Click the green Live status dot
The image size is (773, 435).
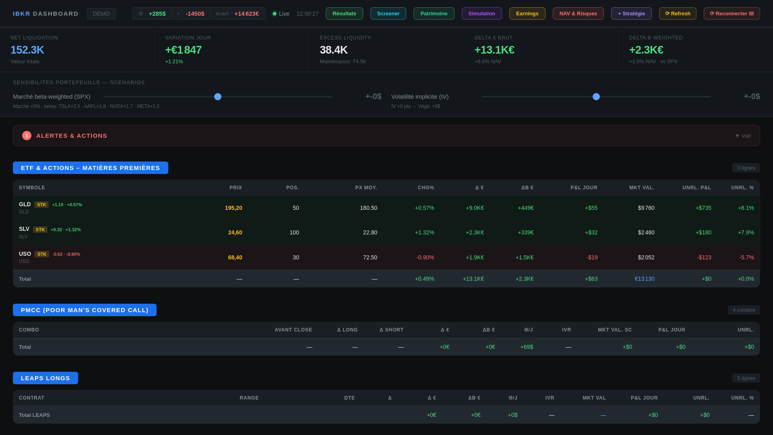[275, 14]
